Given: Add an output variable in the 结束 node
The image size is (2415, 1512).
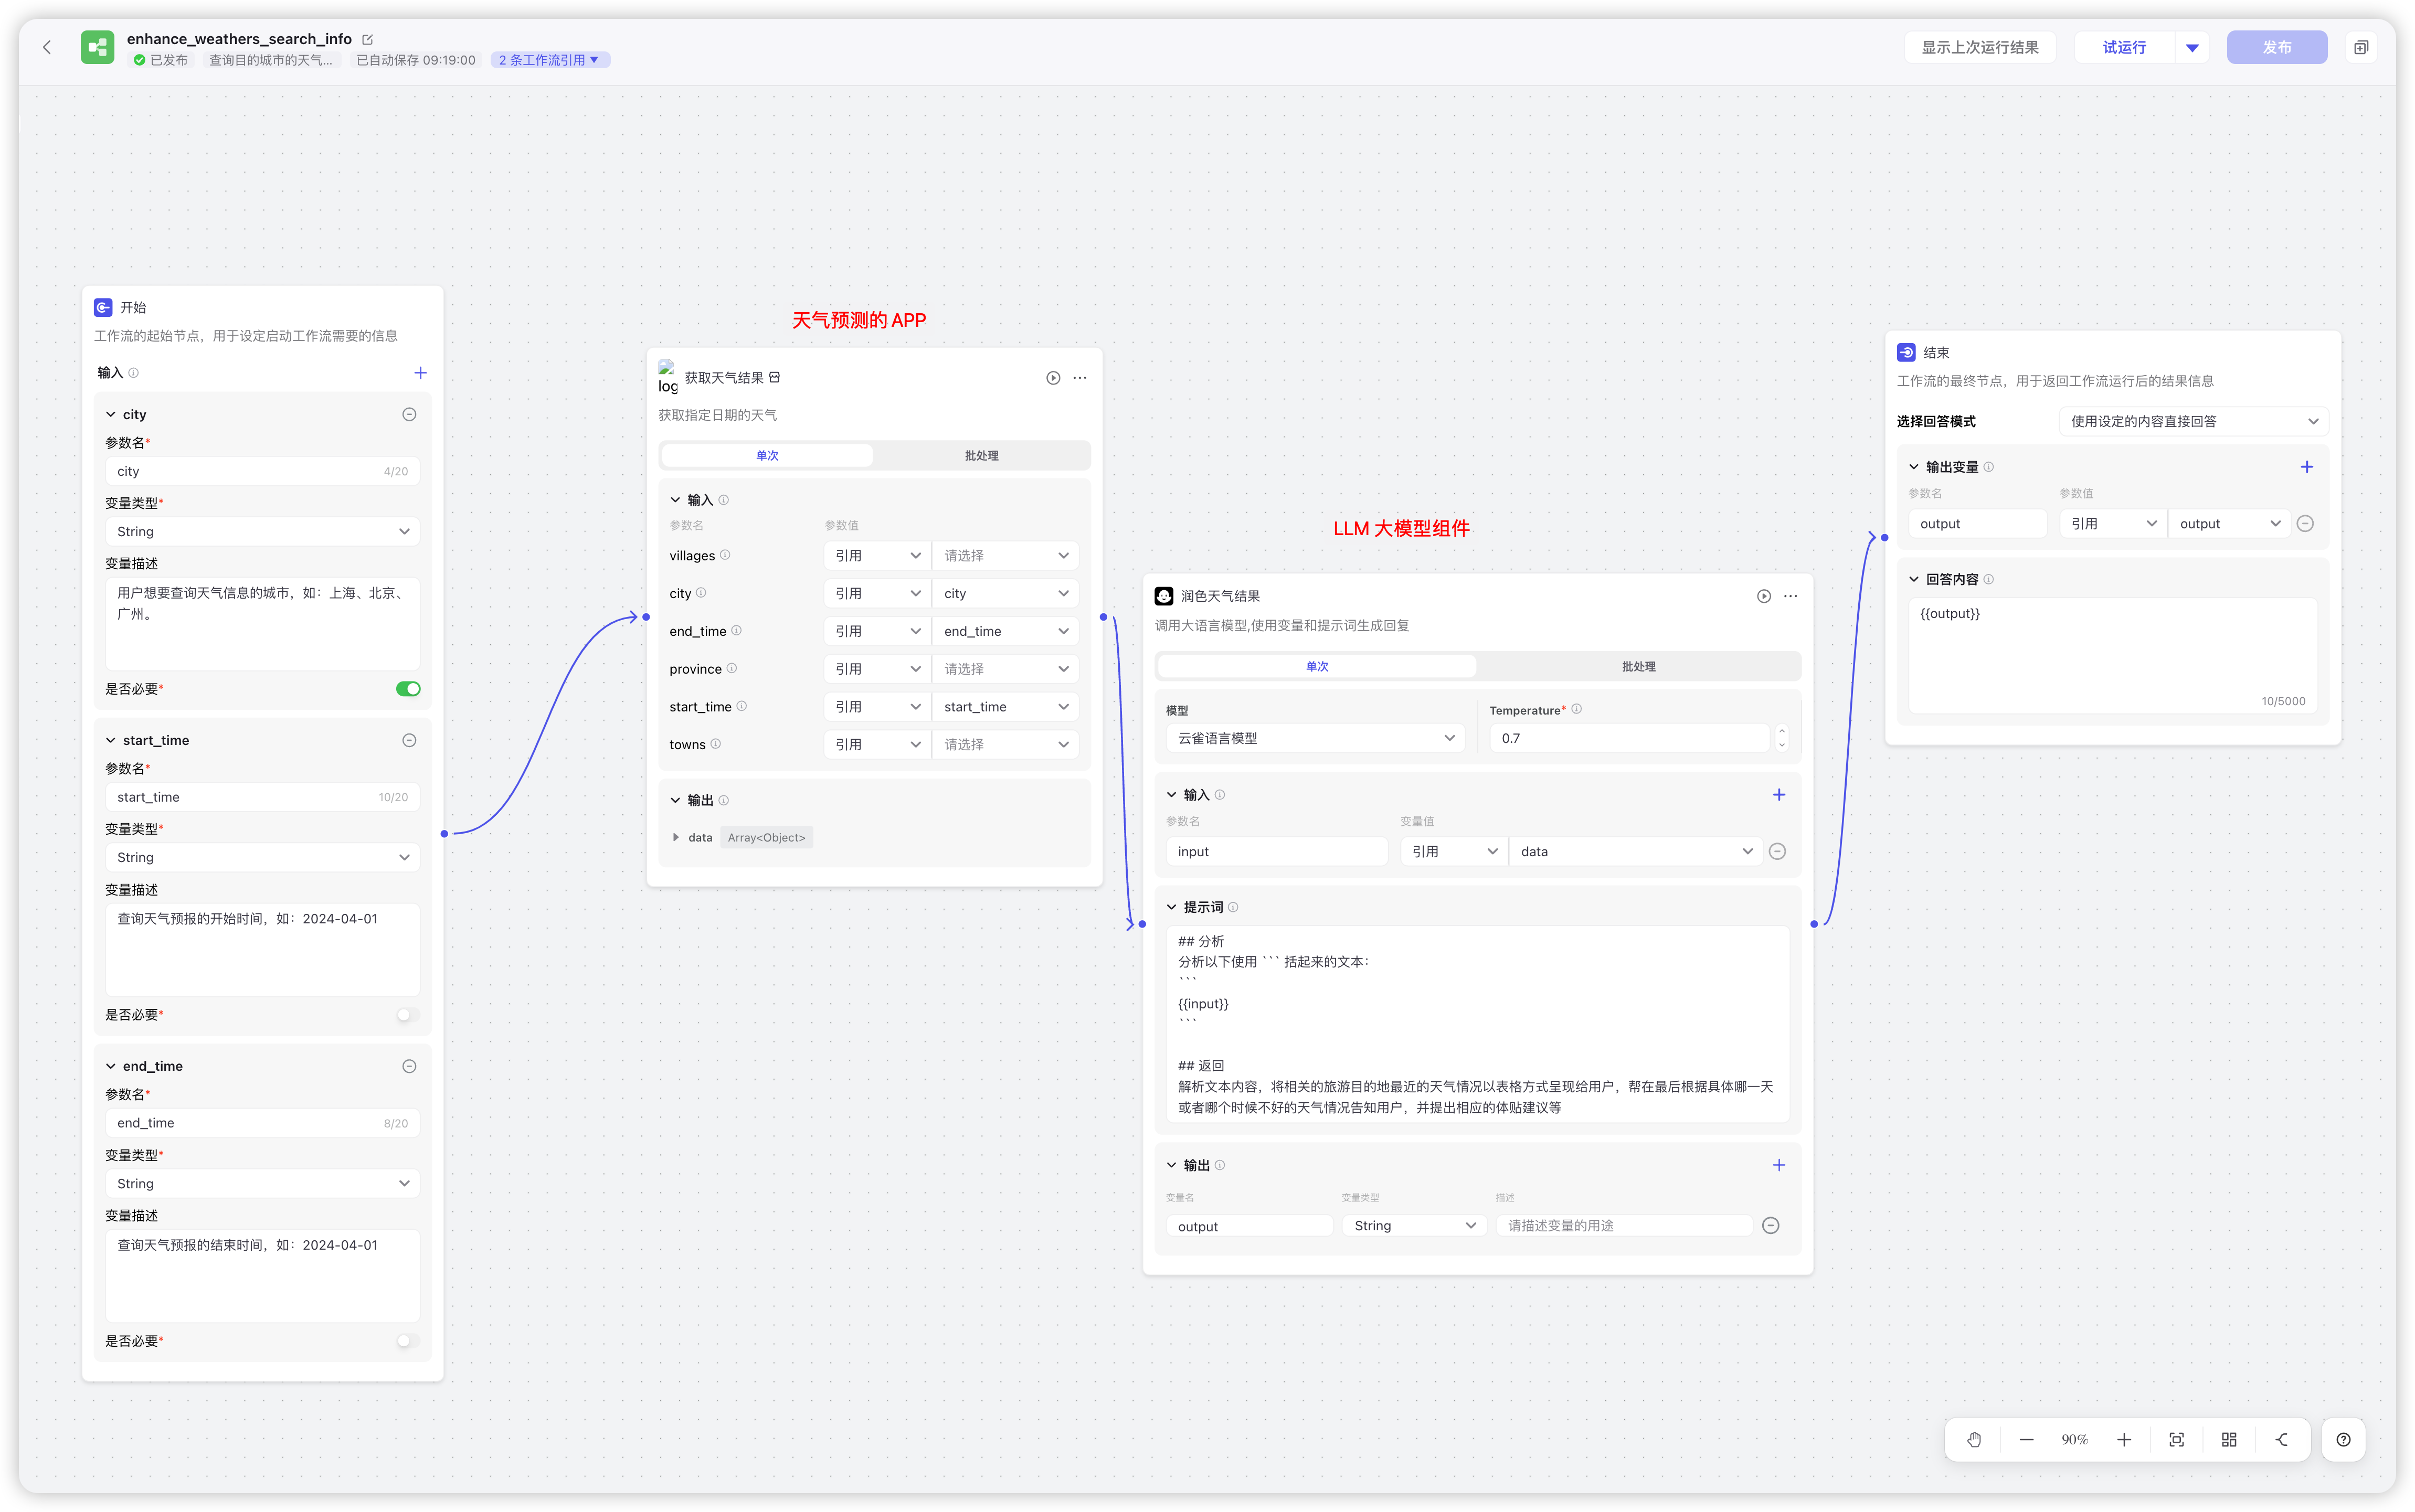Looking at the screenshot, I should point(2307,467).
